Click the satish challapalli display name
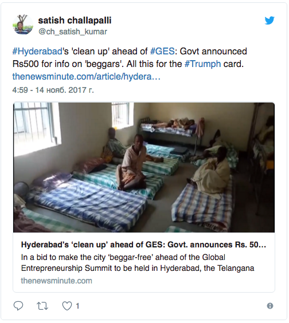Viewport: 289px width, 323px height. click(75, 20)
